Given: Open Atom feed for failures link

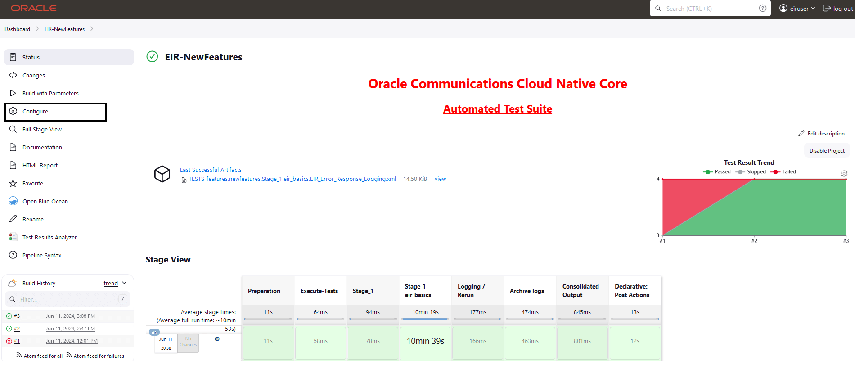Looking at the screenshot, I should click(99, 356).
